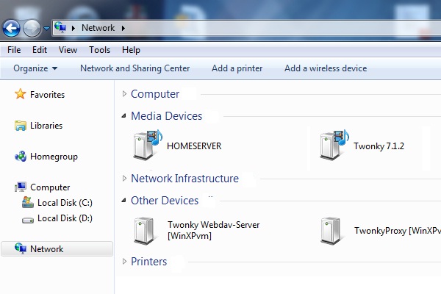The width and height of the screenshot is (441, 294).
Task: Collapse the Media Devices group
Action: 165,116
